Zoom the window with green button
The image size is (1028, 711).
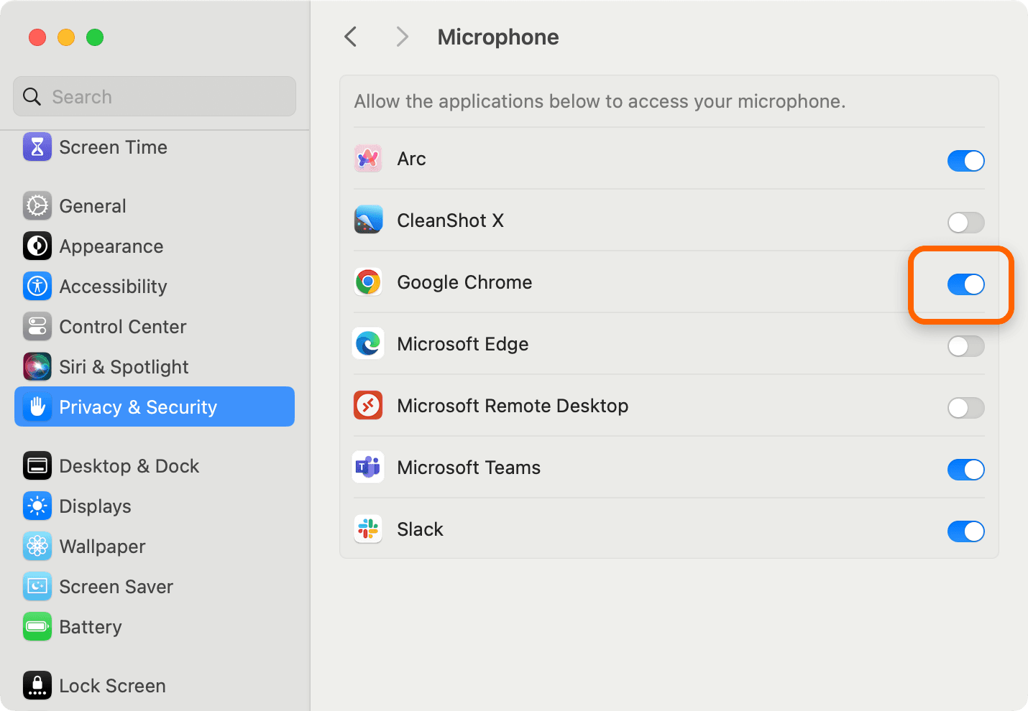(95, 37)
